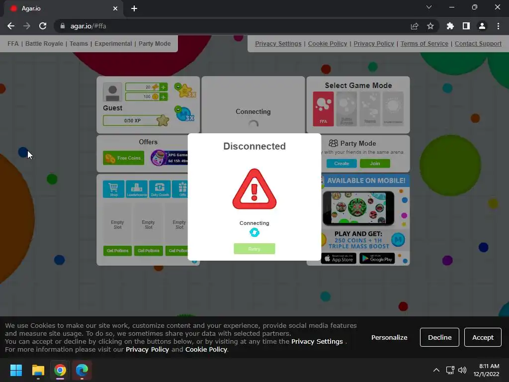
Task: Open Cookie Policy link in header
Action: coord(328,44)
